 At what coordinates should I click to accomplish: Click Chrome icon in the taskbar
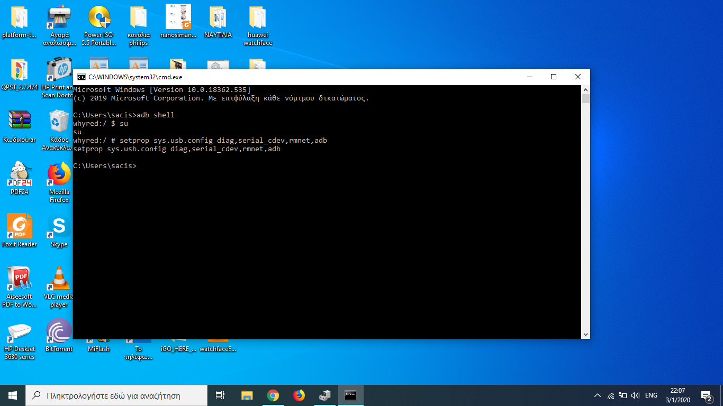pos(273,395)
